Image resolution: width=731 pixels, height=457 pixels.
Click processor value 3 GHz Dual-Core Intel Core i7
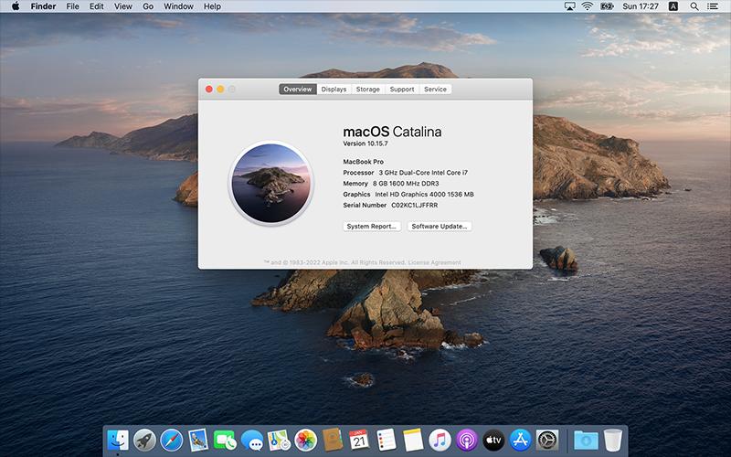tap(423, 173)
